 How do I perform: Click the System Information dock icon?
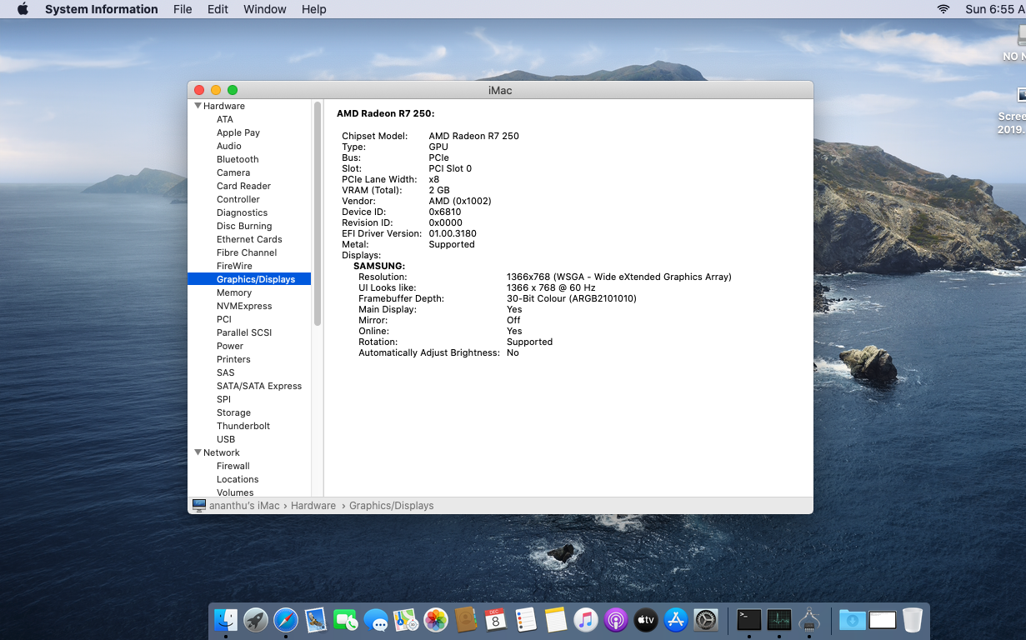tap(809, 619)
